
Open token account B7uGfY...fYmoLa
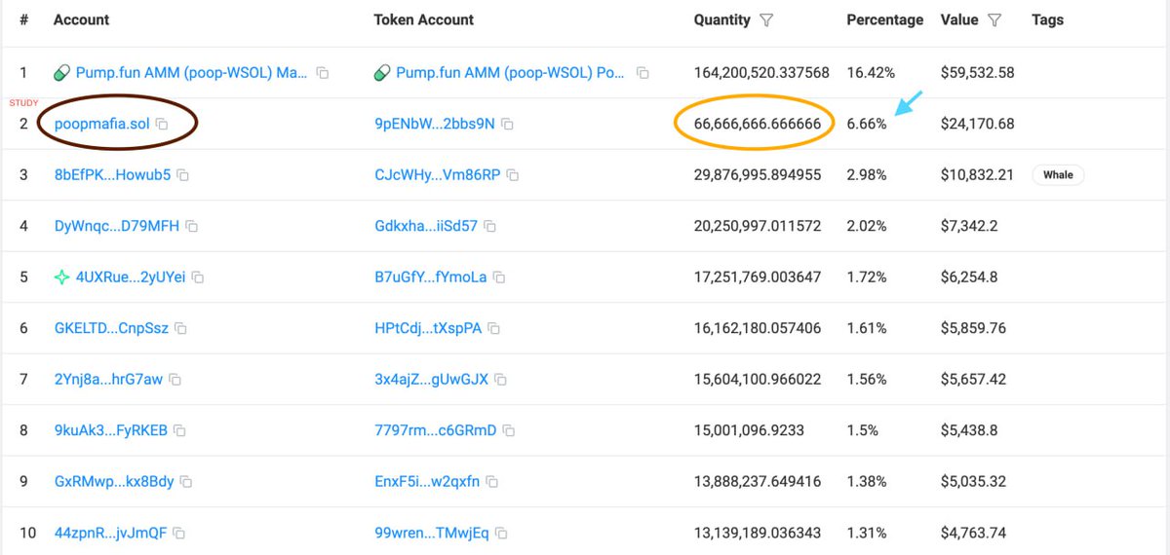tap(431, 277)
